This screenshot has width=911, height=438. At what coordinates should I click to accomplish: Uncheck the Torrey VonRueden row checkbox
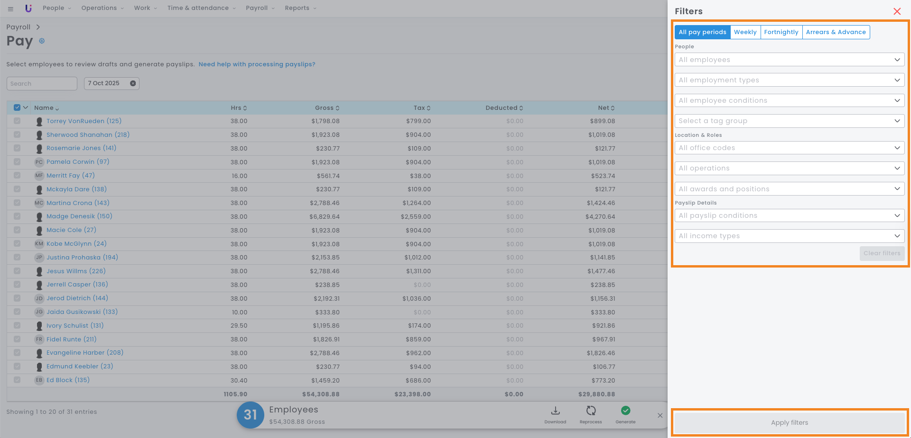coord(17,121)
